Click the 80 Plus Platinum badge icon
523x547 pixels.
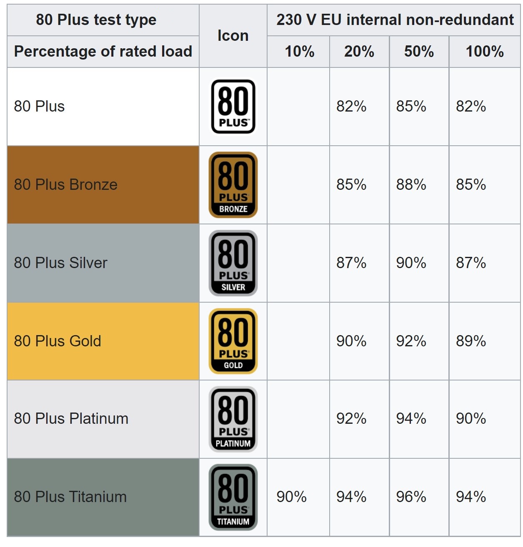click(x=233, y=419)
